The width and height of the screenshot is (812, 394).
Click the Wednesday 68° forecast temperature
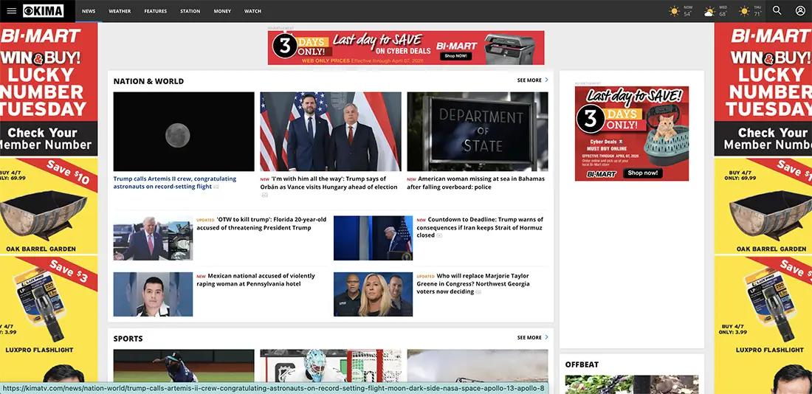(x=723, y=14)
